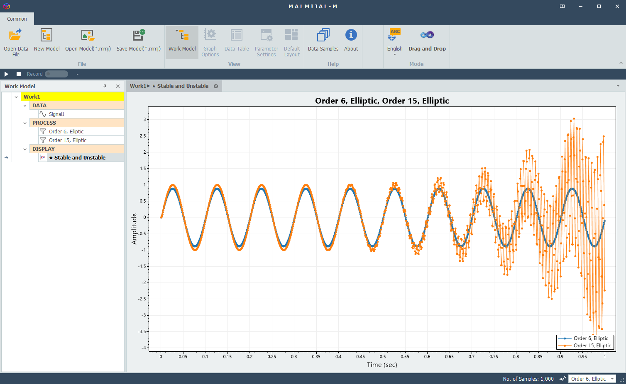Screen dimensions: 626x384
Task: Click the Signal1 waveform icon
Action: tap(43, 114)
